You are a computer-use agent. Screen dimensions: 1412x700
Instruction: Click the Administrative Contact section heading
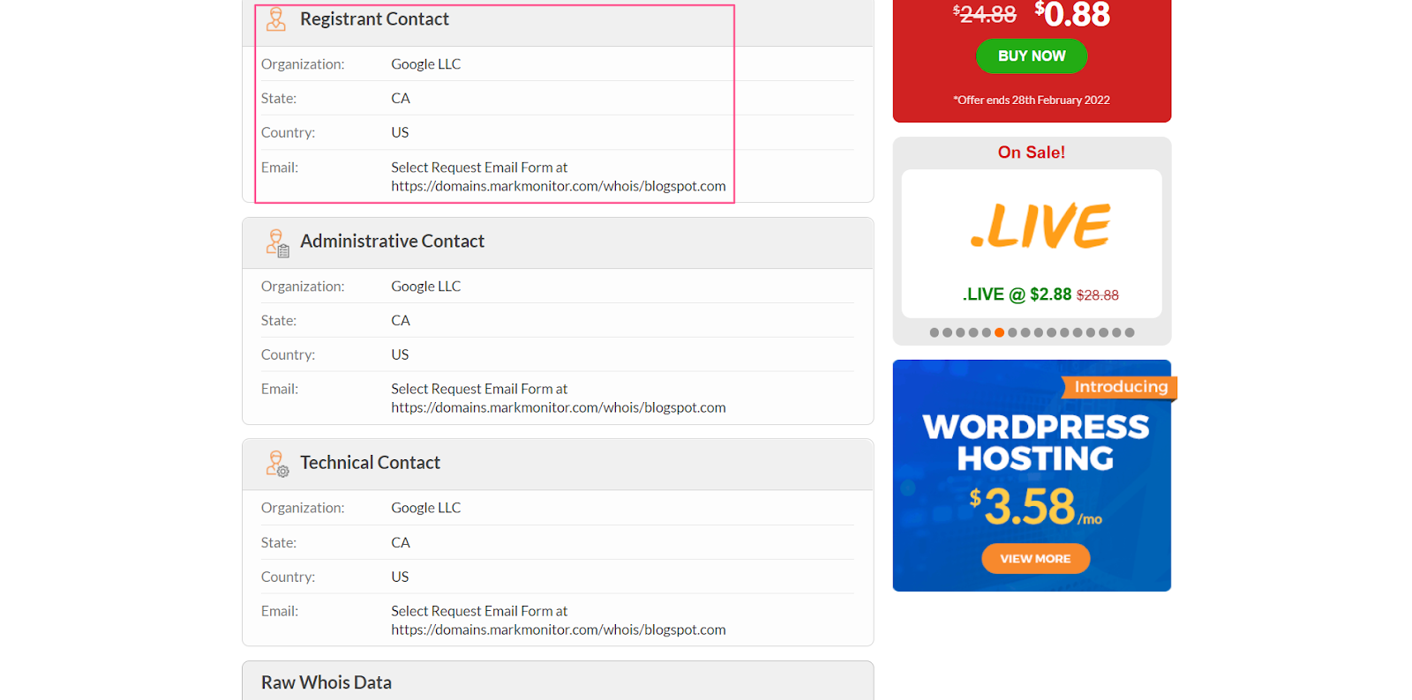392,242
